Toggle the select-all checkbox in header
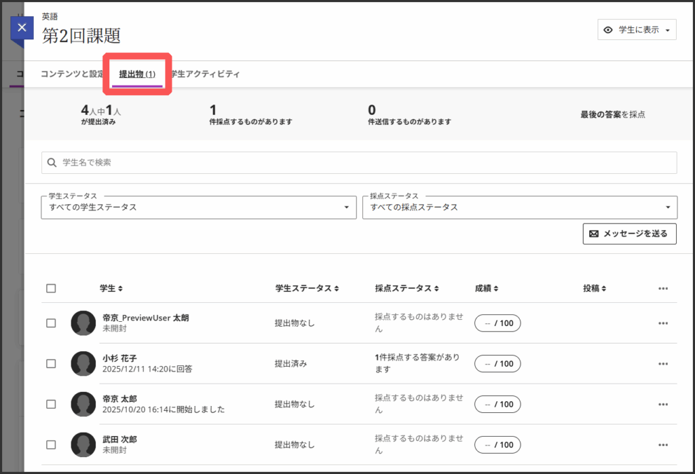The height and width of the screenshot is (474, 695). tap(51, 289)
